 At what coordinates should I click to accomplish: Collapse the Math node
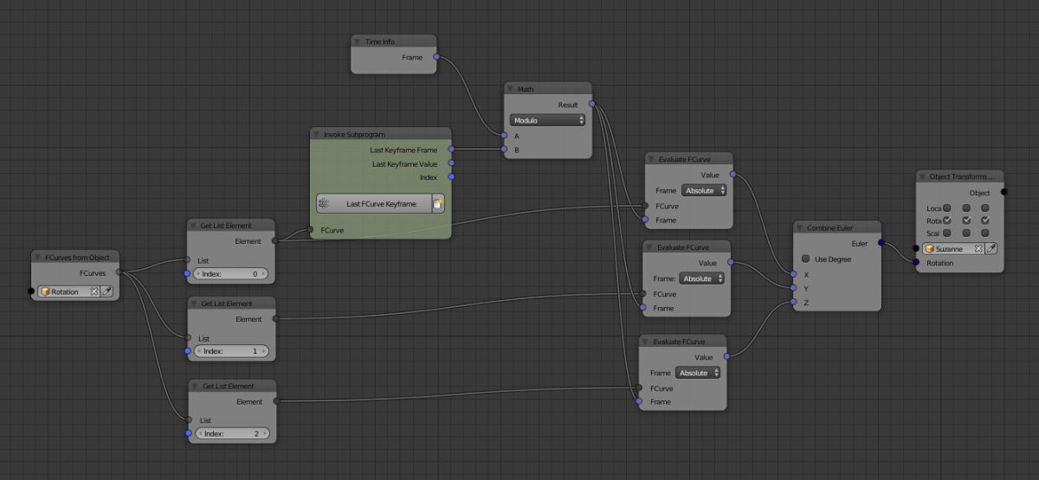point(511,89)
